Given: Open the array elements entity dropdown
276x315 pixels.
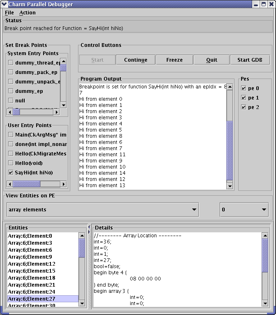Looking at the screenshot, I should 103,210.
